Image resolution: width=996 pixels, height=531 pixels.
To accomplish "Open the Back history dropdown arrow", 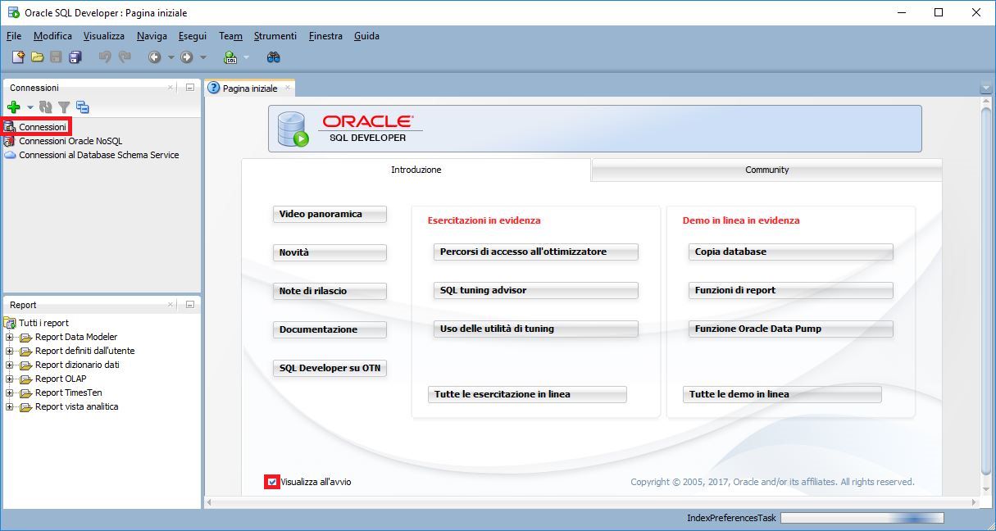I will (x=171, y=57).
